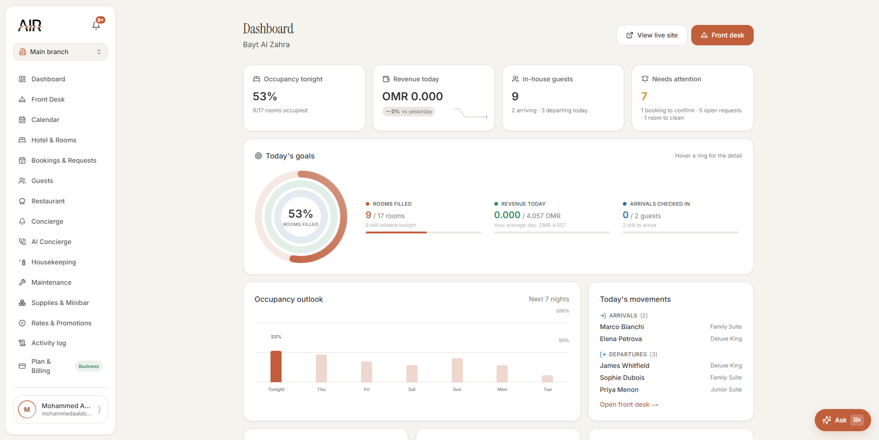The image size is (879, 440).
Task: Select departure James Whitfield
Action: pos(671,366)
